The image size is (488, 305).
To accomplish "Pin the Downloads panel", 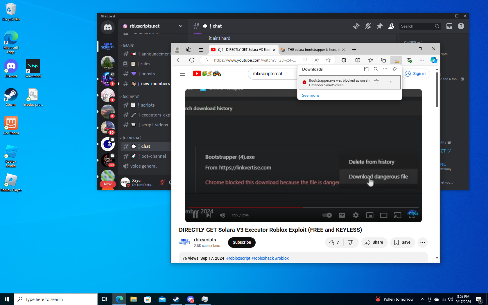I will (x=394, y=69).
